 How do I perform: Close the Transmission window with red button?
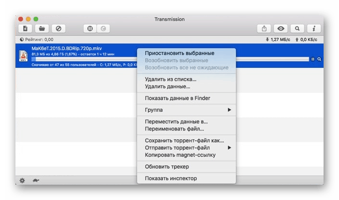21,19
